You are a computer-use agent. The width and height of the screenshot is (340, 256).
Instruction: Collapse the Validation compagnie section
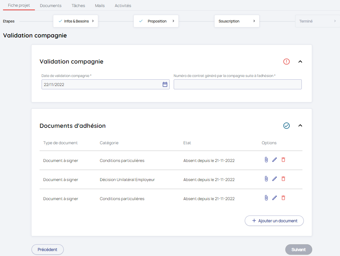click(300, 62)
